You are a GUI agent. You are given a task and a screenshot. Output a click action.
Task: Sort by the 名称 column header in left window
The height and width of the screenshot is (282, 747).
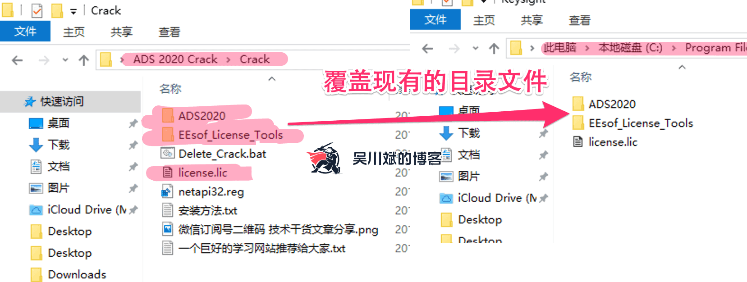[x=170, y=89]
